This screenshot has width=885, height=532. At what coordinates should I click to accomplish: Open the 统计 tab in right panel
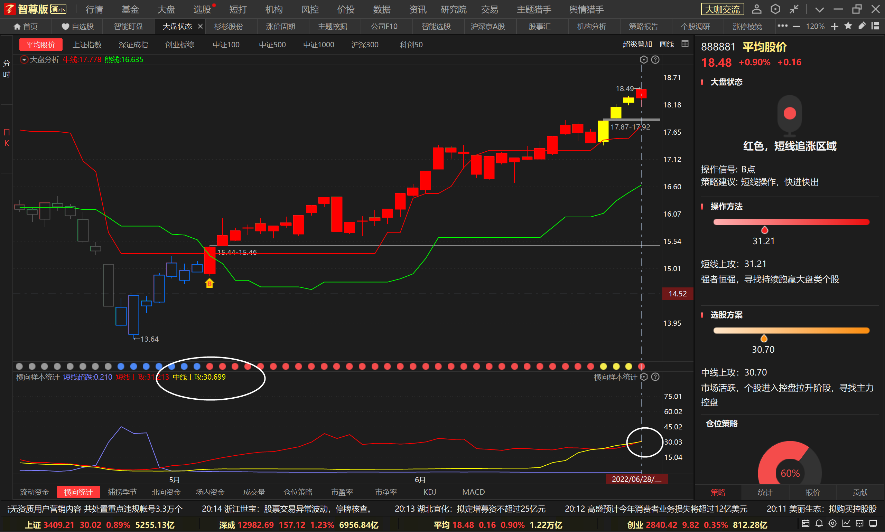pos(764,492)
